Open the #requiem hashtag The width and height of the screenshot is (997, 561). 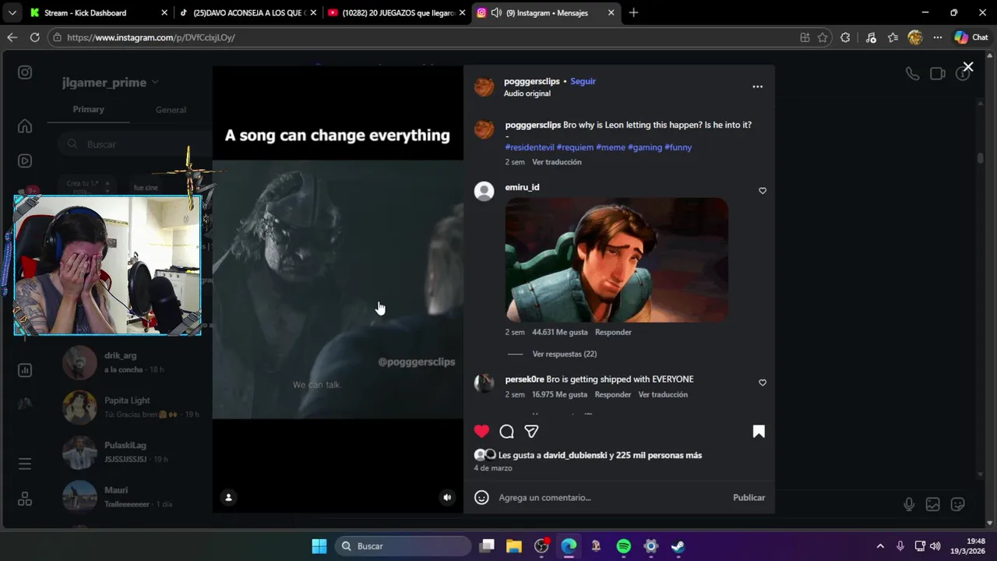point(575,146)
